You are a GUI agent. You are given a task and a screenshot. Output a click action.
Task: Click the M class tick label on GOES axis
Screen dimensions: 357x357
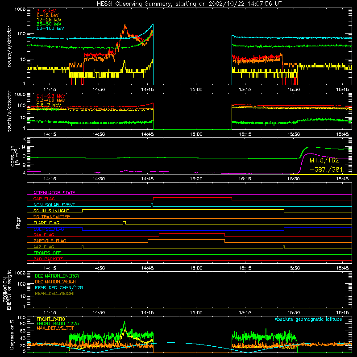pyautogui.click(x=24, y=147)
